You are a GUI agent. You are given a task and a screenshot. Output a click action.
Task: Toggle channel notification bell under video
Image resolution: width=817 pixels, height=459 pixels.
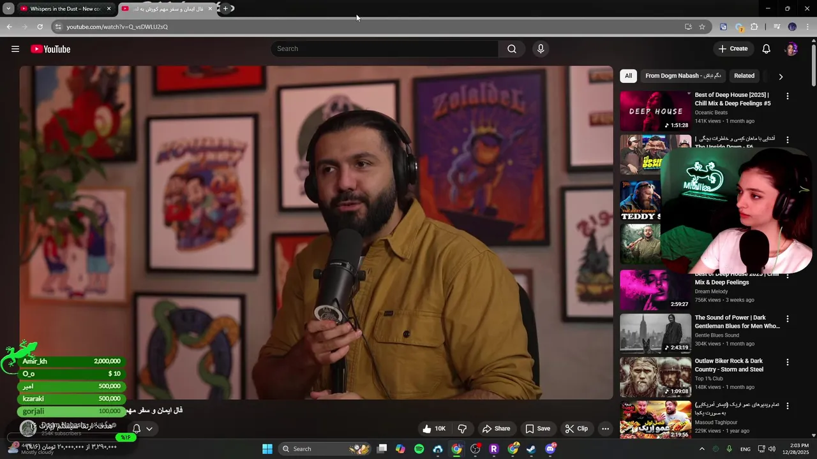137,429
